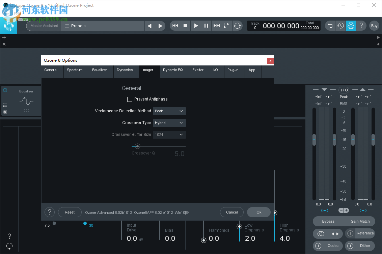
Task: Toggle the Loop playback icon
Action: pyautogui.click(x=237, y=26)
